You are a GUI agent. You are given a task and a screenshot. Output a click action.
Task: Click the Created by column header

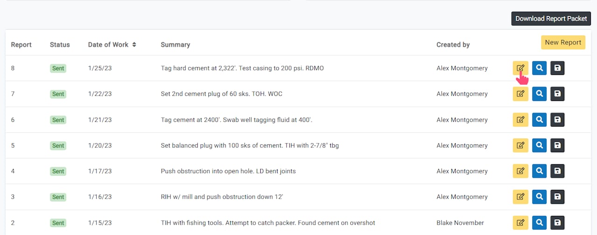click(453, 45)
